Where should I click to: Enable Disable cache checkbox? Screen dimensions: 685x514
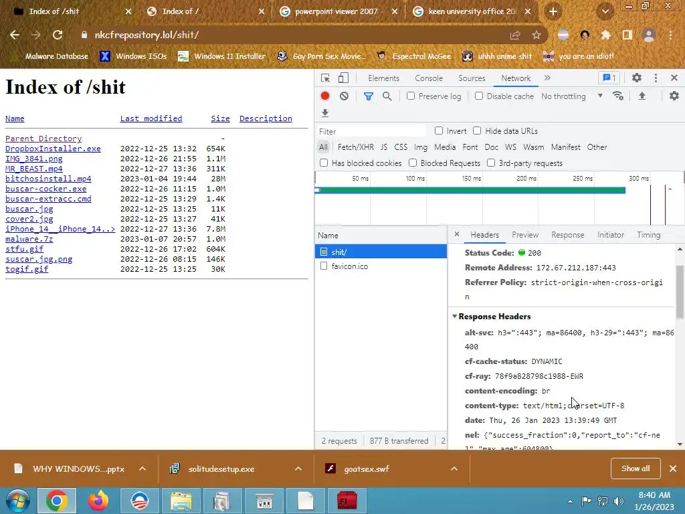pyautogui.click(x=479, y=96)
